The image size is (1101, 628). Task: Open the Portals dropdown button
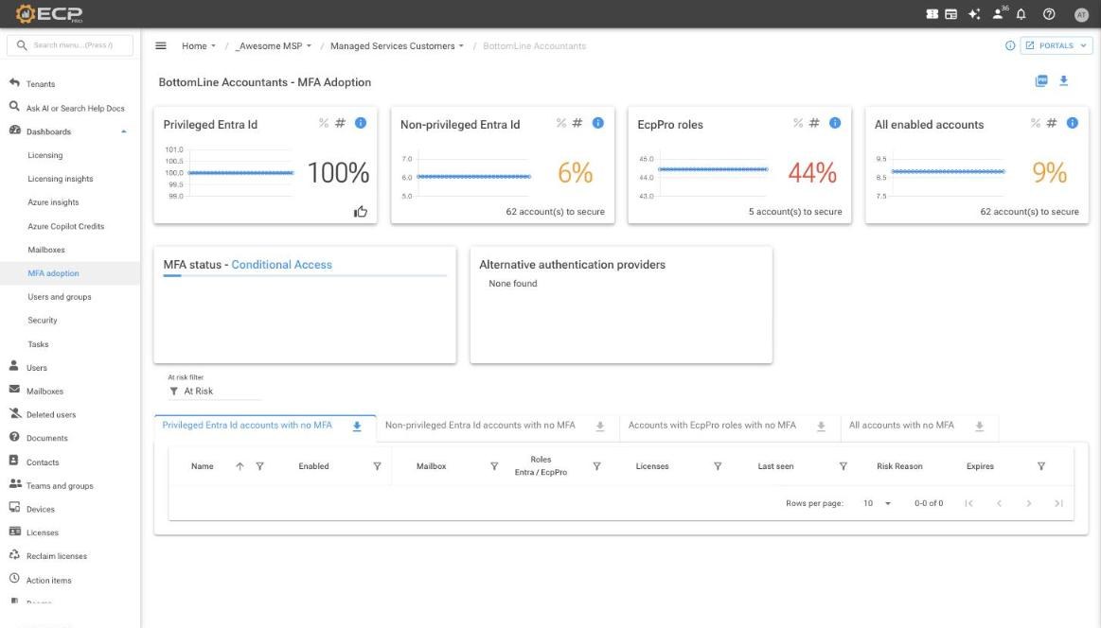pyautogui.click(x=1057, y=45)
